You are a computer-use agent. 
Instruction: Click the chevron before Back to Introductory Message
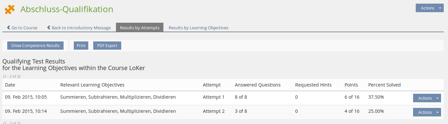coord(49,28)
